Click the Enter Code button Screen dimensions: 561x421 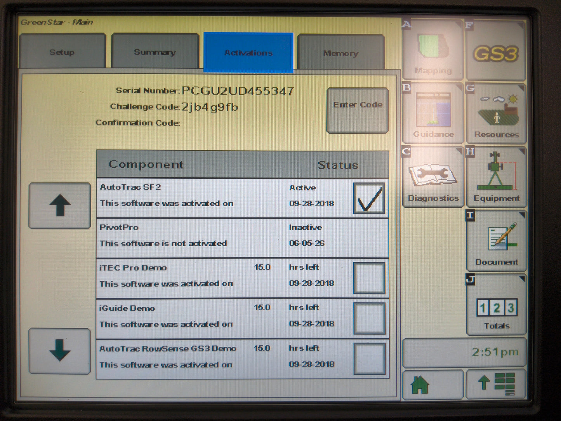click(x=358, y=110)
